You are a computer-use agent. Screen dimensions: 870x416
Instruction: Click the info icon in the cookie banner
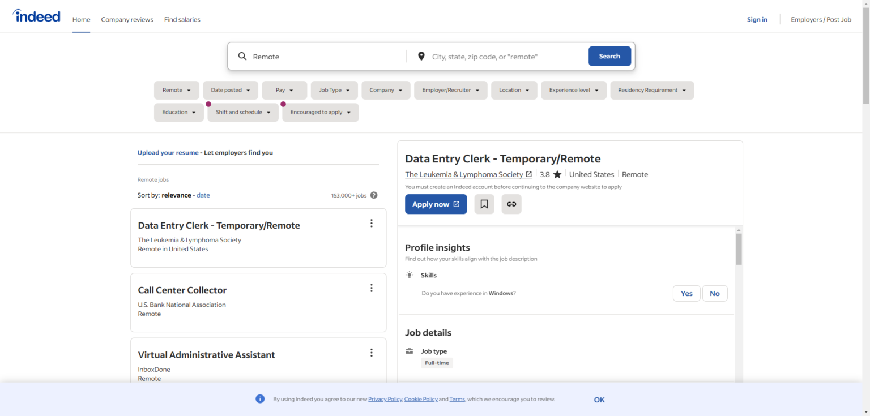(259, 398)
